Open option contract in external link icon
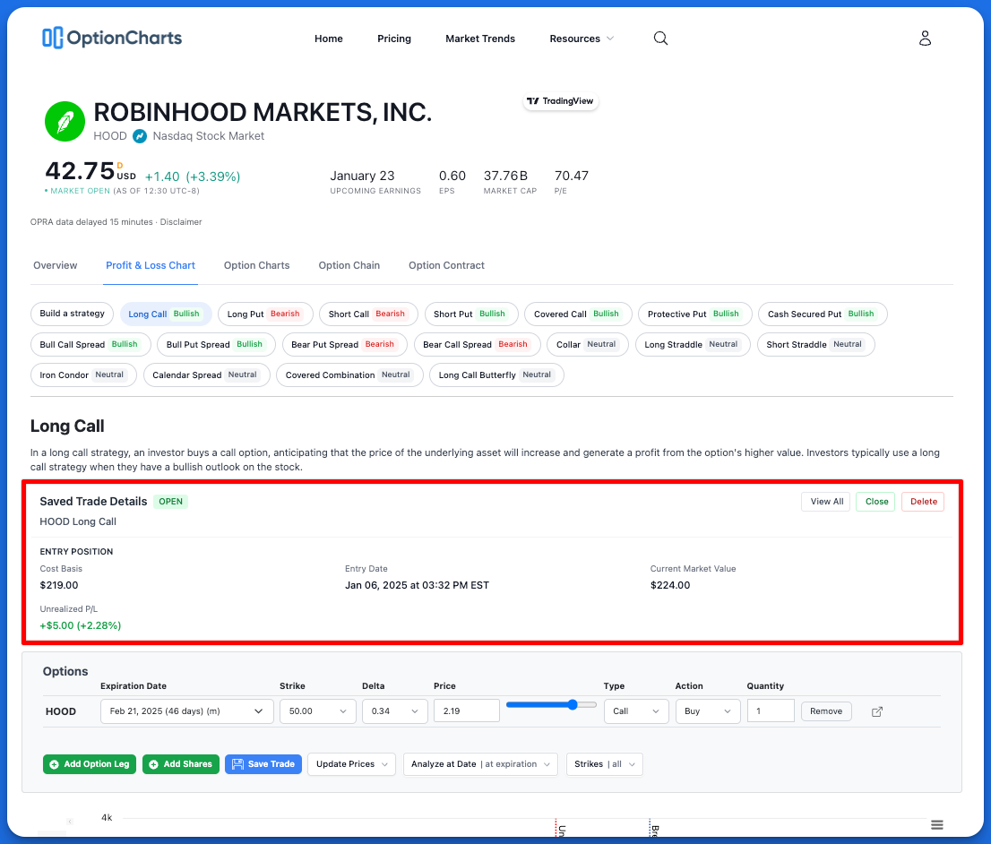The image size is (991, 844). 877,711
